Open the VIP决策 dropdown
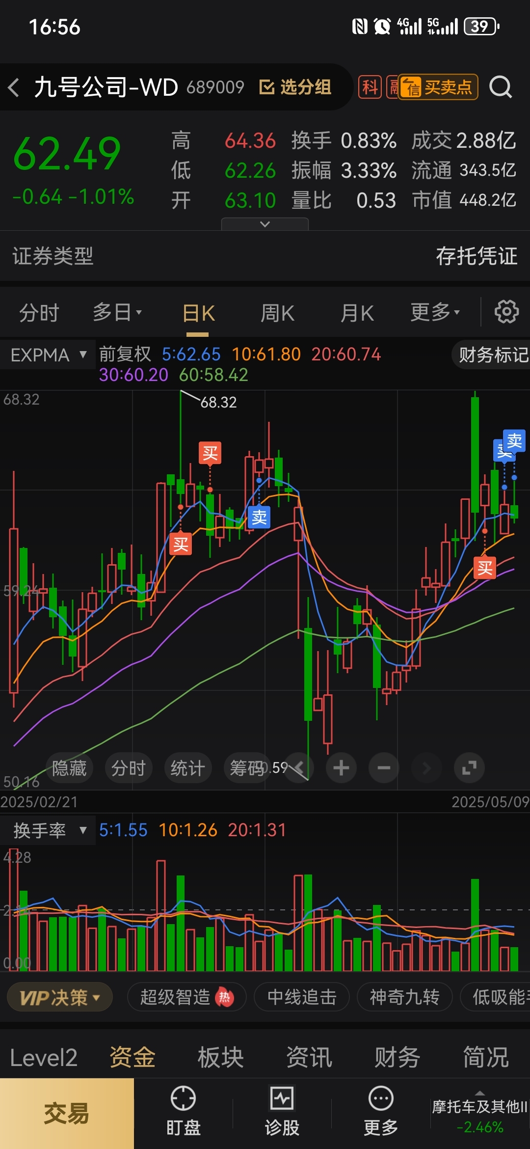The image size is (530, 1149). (60, 997)
